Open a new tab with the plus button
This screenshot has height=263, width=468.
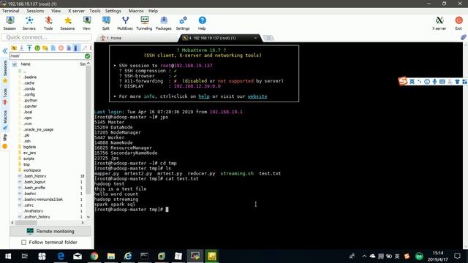pyautogui.click(x=268, y=38)
